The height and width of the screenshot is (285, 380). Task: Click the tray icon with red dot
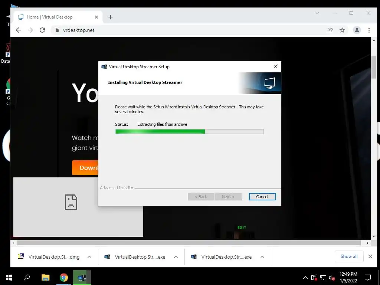[x=314, y=278]
